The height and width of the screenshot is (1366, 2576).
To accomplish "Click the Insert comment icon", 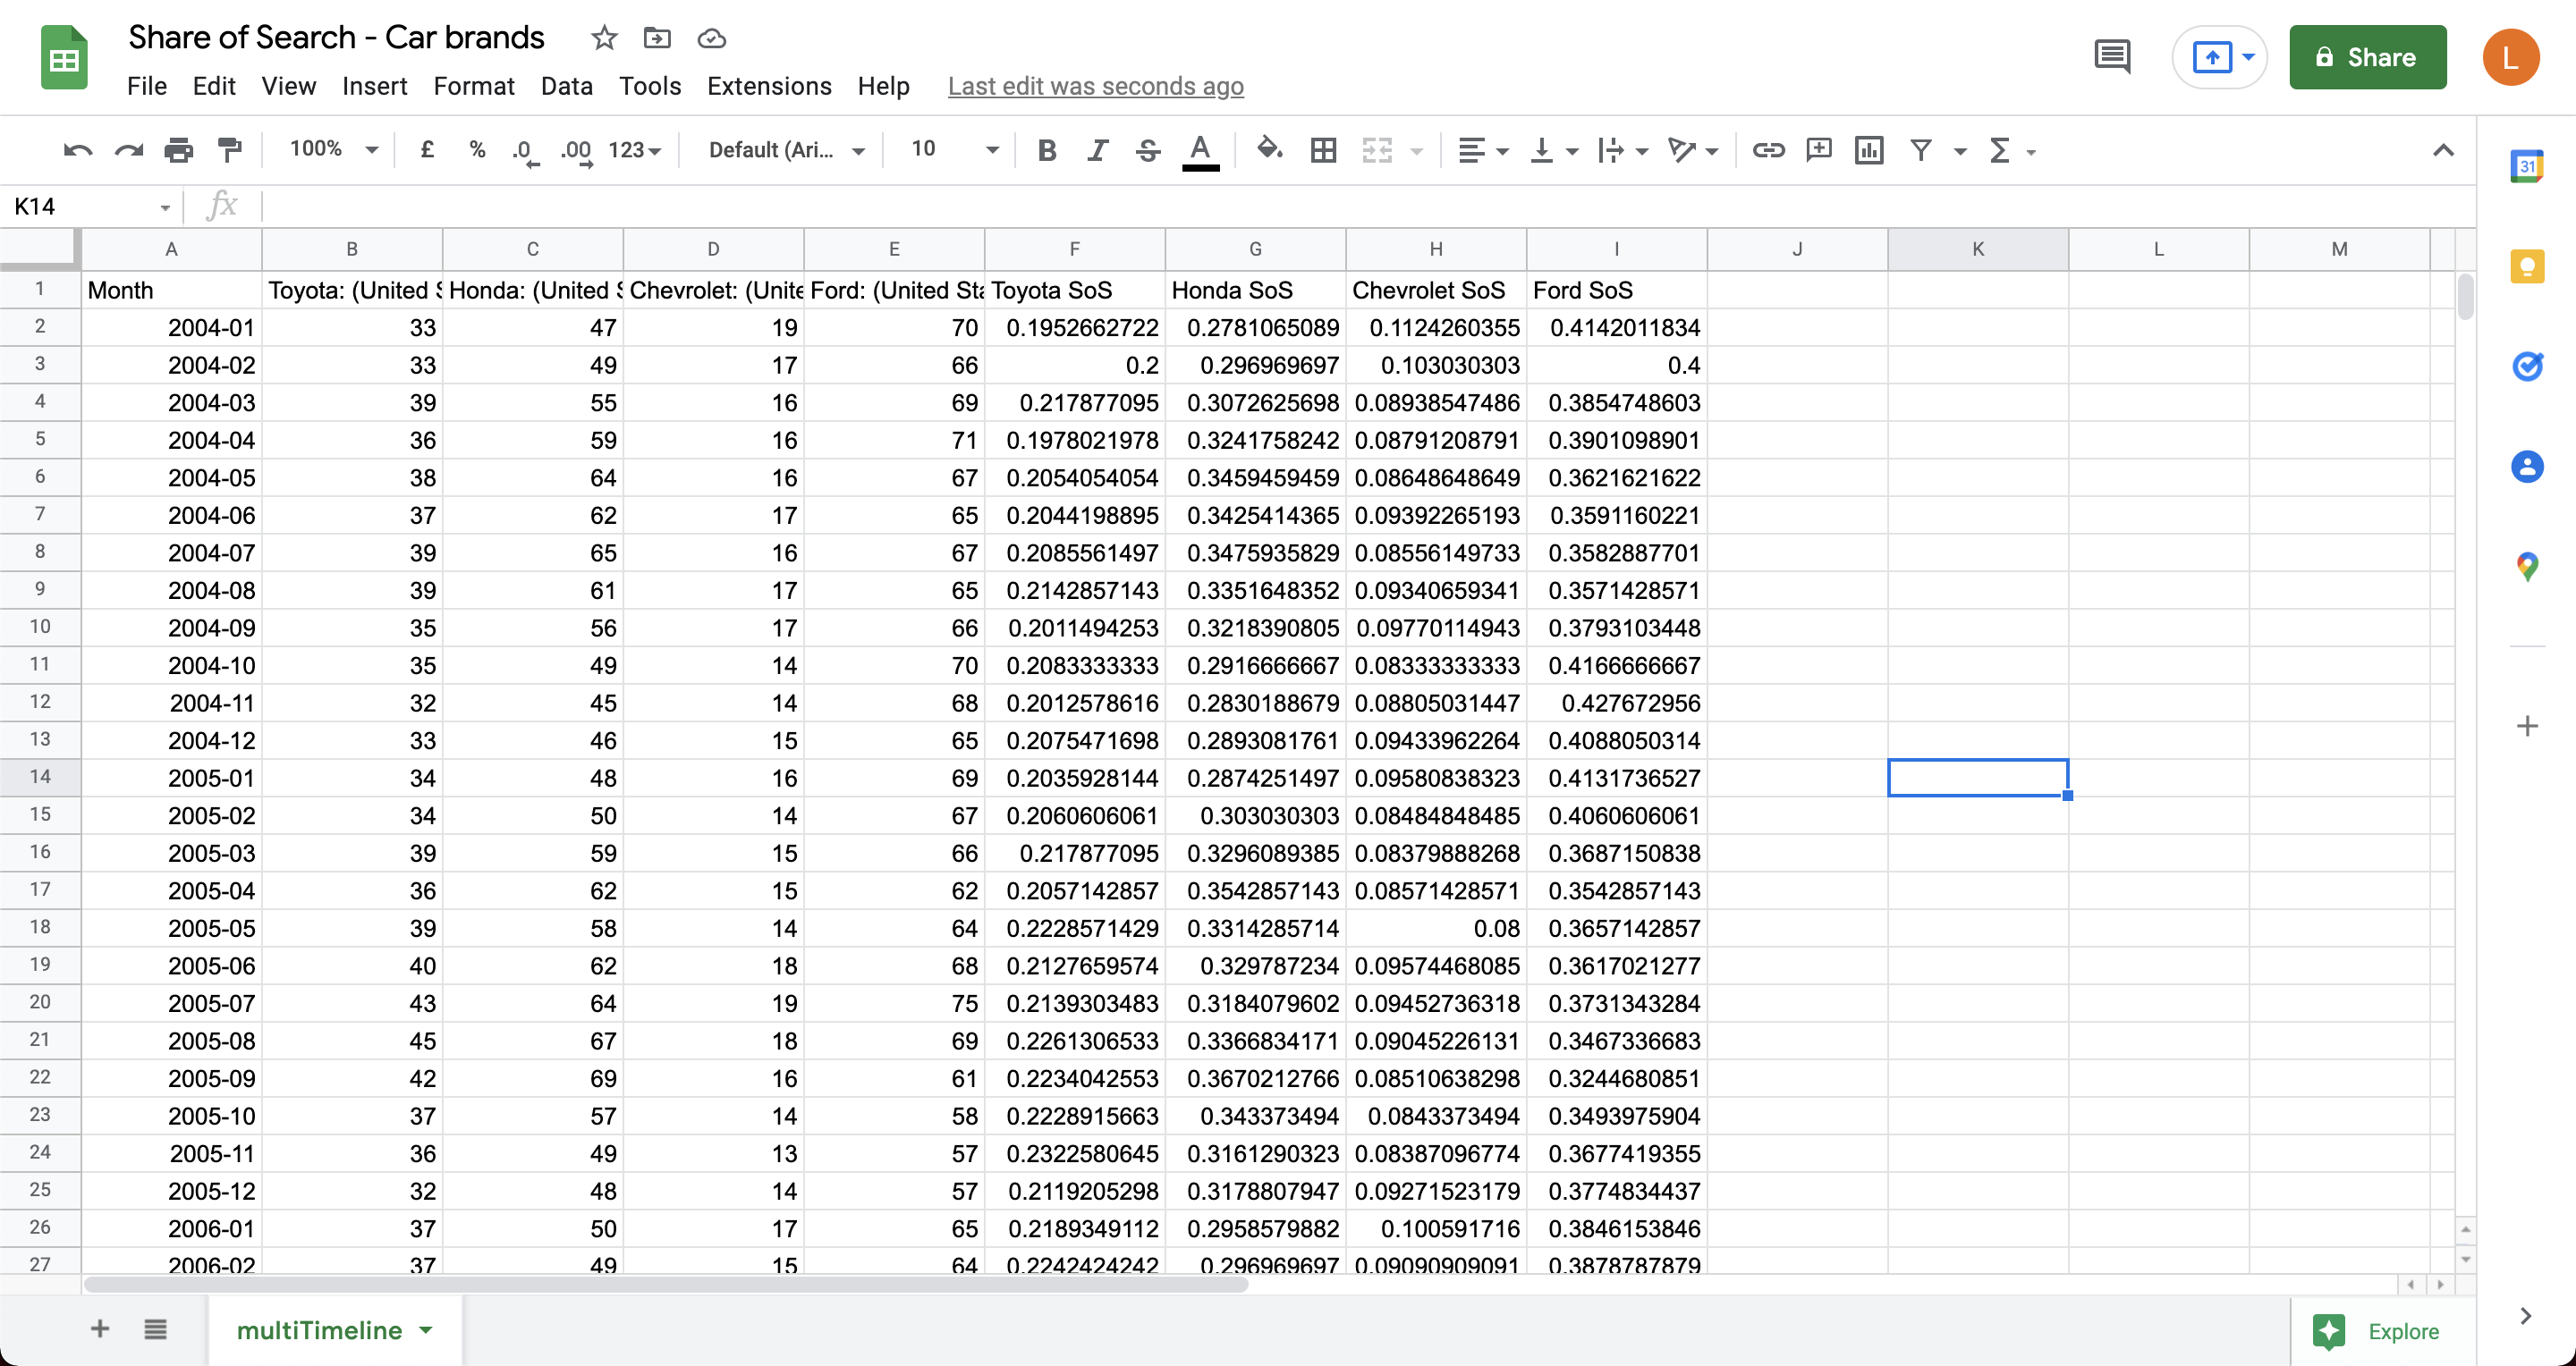I will [1819, 150].
